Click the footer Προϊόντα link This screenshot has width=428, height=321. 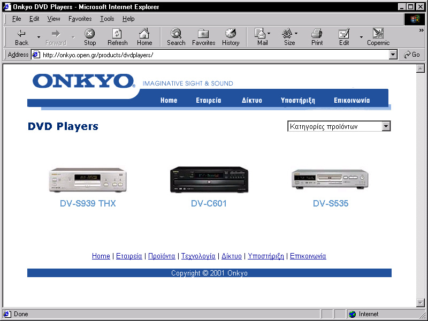(162, 256)
